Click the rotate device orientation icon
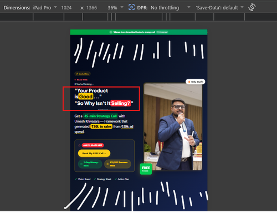Viewport: 277px width, 213px height. pos(252,7)
